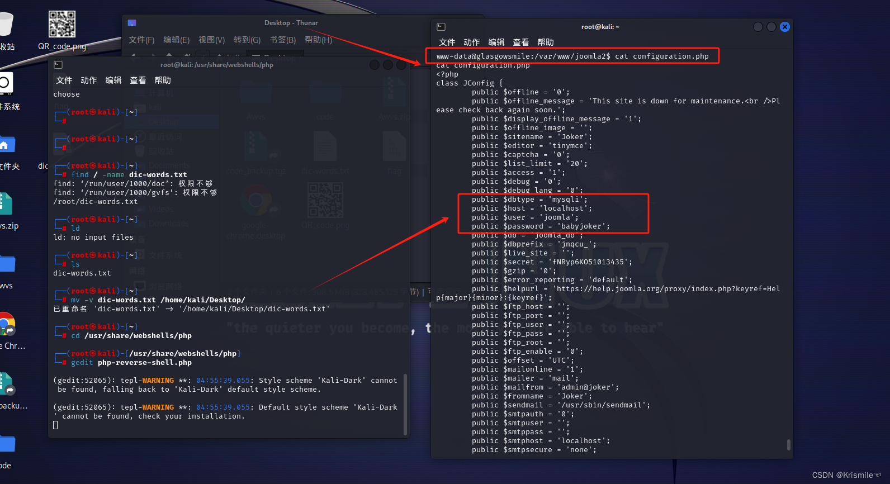This screenshot has height=484, width=890.
Task: Click the $user = 'joomla' line
Action: [525, 217]
